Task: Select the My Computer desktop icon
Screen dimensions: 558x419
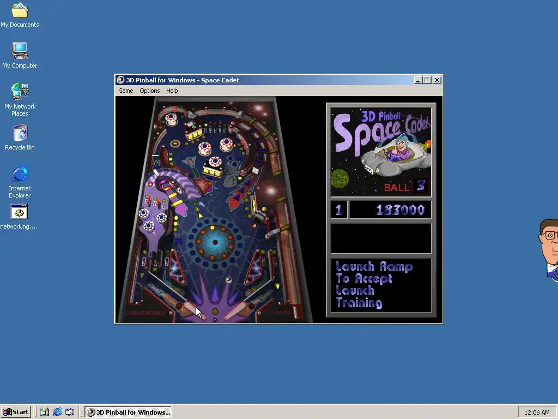Action: click(x=20, y=55)
